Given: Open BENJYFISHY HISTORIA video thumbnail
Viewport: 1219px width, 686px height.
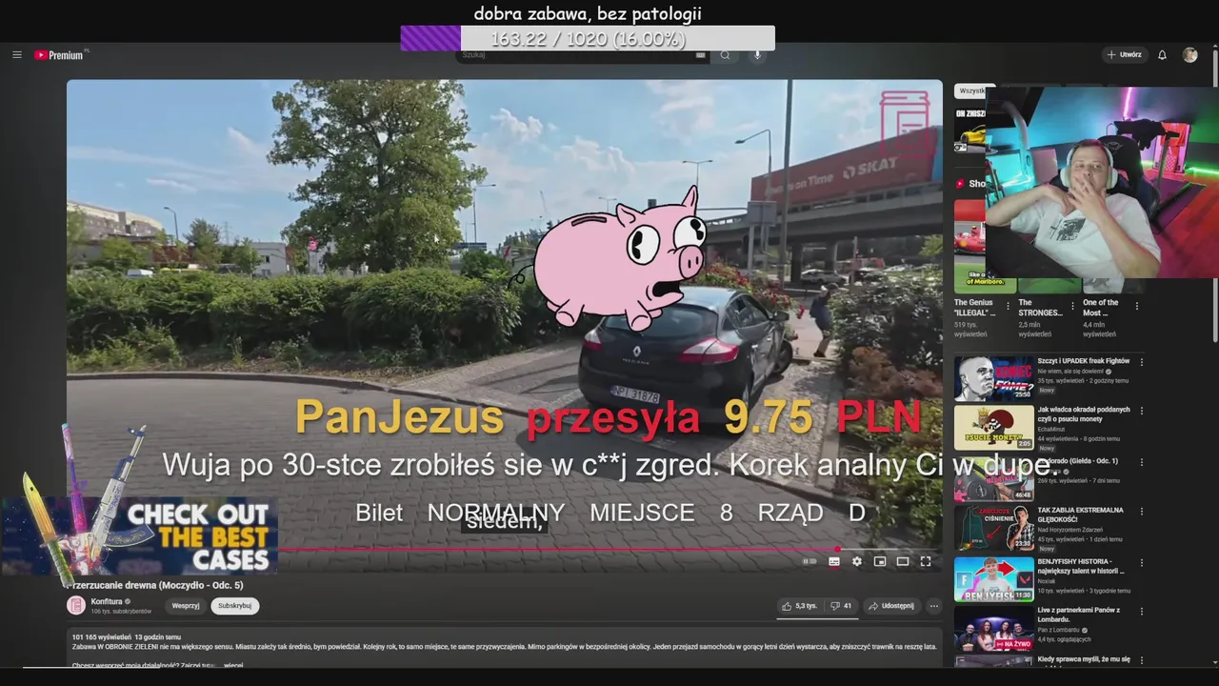Looking at the screenshot, I should point(993,578).
